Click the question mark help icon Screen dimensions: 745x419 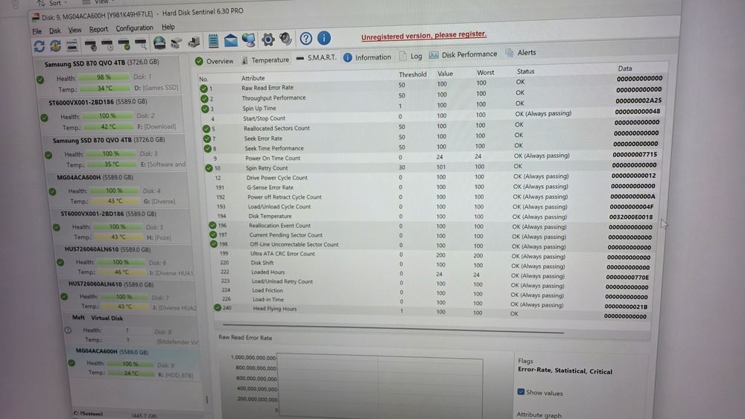(x=306, y=39)
